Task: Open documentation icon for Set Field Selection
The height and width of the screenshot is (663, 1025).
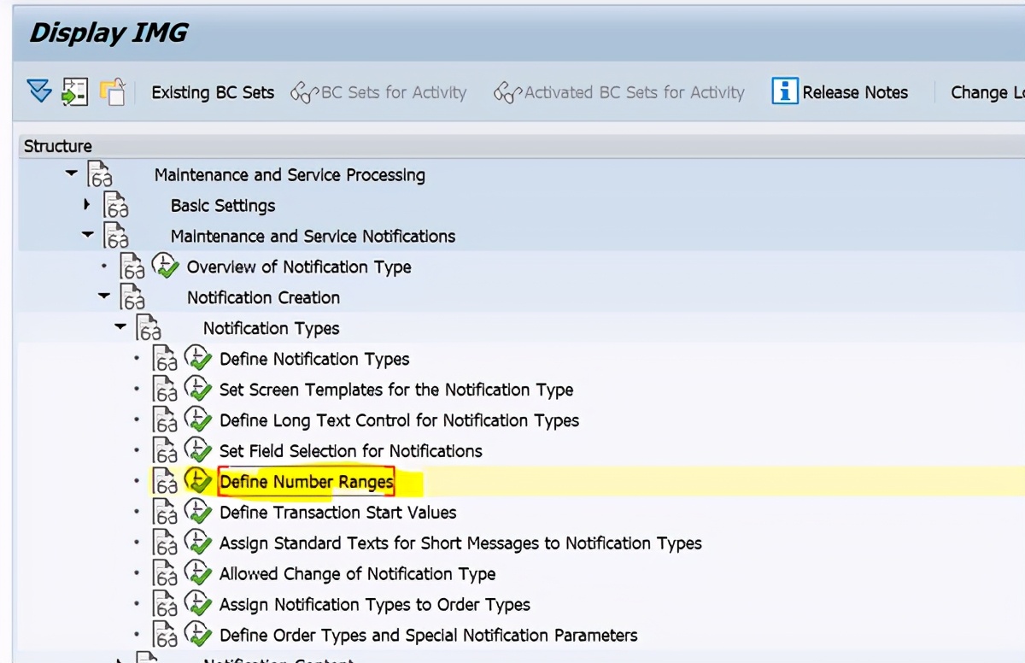Action: (165, 452)
